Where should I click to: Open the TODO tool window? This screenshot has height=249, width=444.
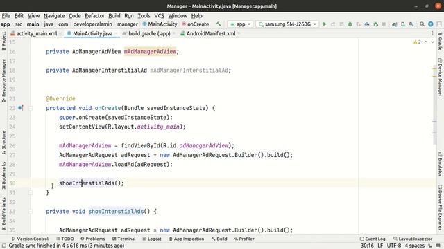tap(65, 239)
